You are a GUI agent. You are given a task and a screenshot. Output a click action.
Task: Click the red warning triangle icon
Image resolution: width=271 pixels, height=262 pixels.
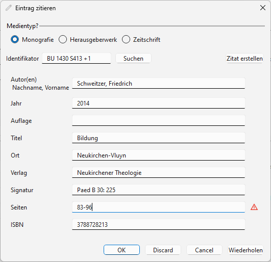254,207
